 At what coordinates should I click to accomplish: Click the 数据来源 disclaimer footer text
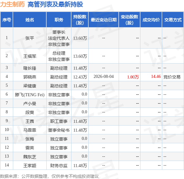tap(49, 176)
